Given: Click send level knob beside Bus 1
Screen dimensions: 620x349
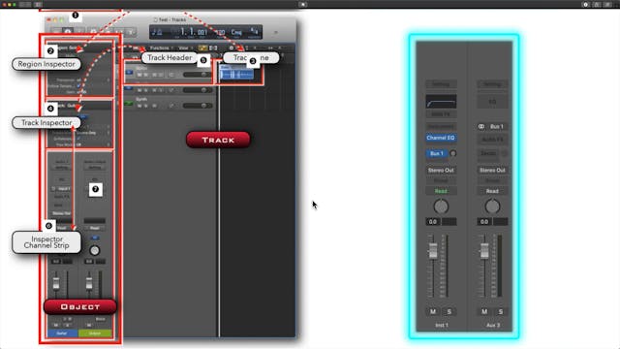Looking at the screenshot, I should 453,153.
